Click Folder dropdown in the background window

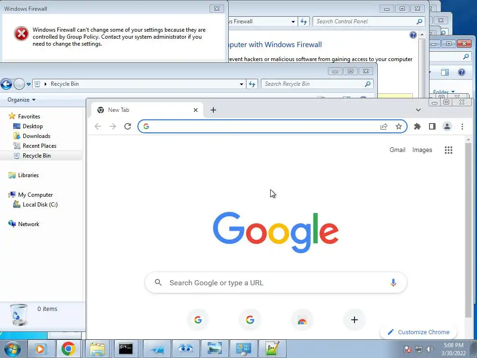coord(444,92)
